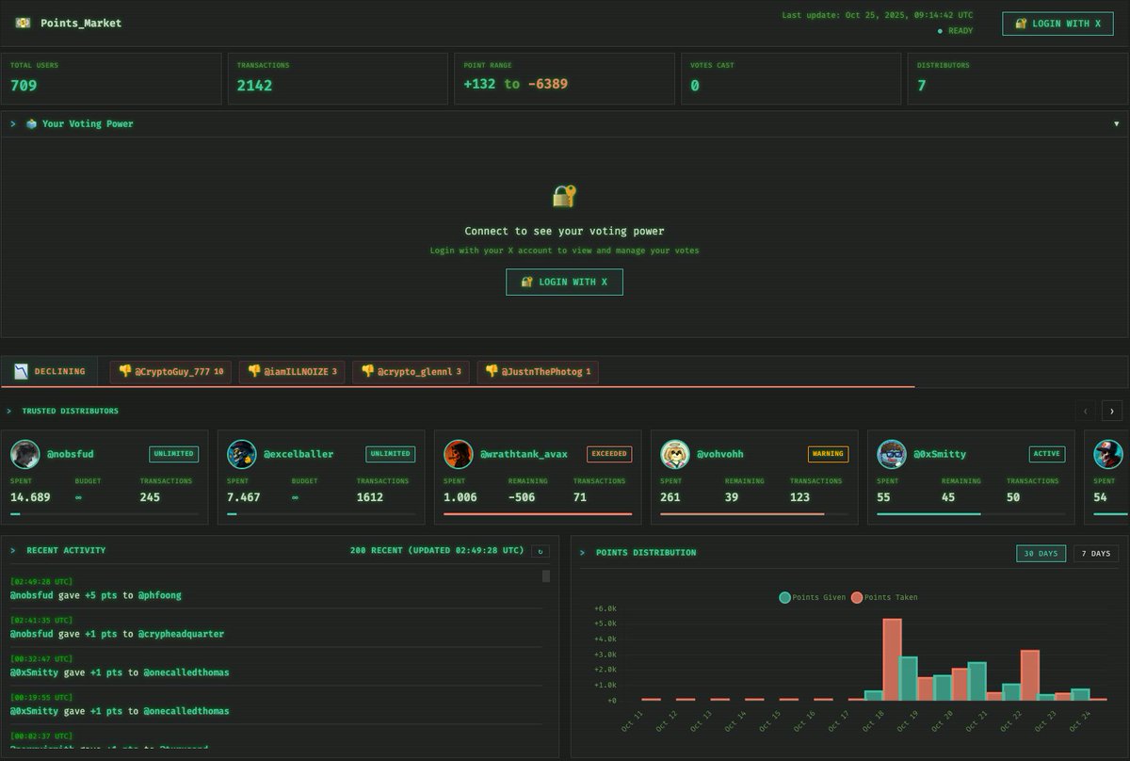Click the partially visible last distributor avatar

pos(1108,454)
